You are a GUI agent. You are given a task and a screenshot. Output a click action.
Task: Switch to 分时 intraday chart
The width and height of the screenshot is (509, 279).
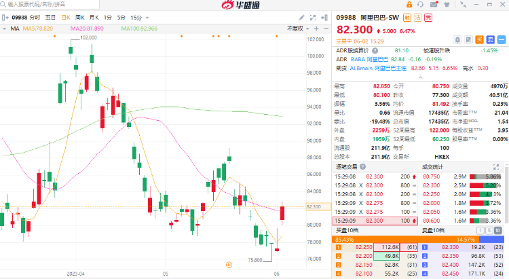[35, 18]
